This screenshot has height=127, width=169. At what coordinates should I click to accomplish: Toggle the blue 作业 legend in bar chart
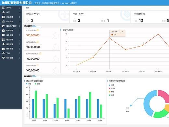coord(29,84)
